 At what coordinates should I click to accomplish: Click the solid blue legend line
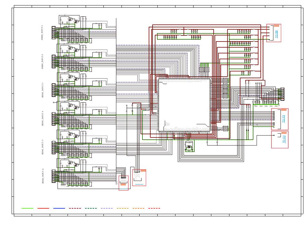pyautogui.click(x=59, y=208)
